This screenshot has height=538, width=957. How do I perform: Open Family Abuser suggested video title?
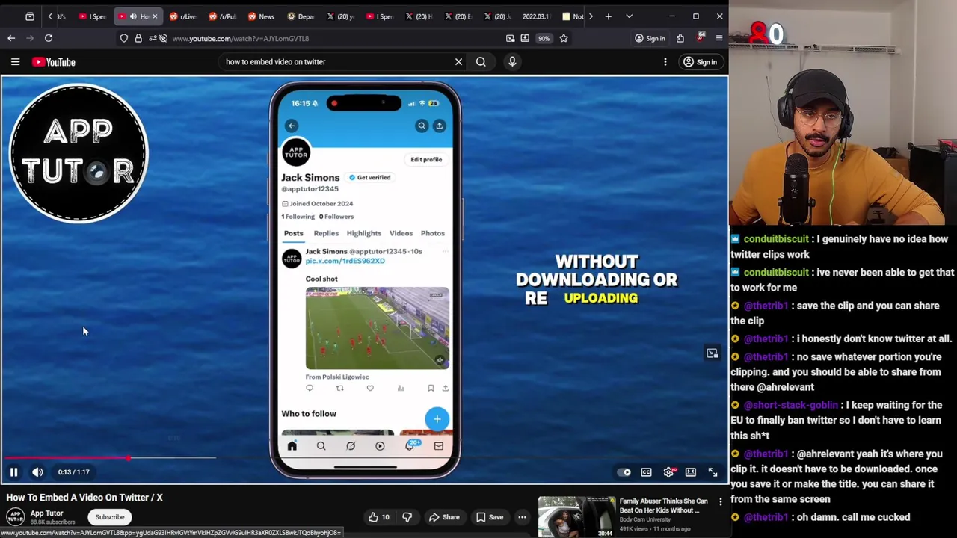click(x=663, y=506)
